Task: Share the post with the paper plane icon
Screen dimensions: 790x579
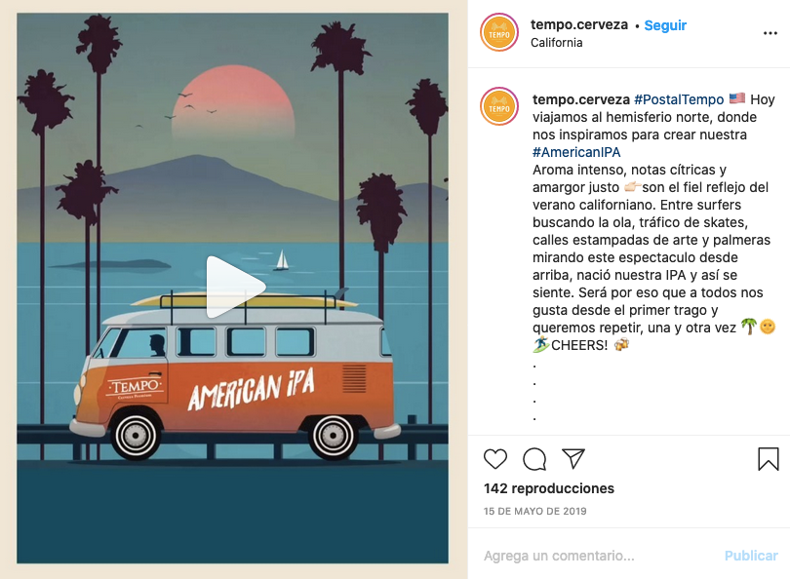Action: (x=573, y=459)
